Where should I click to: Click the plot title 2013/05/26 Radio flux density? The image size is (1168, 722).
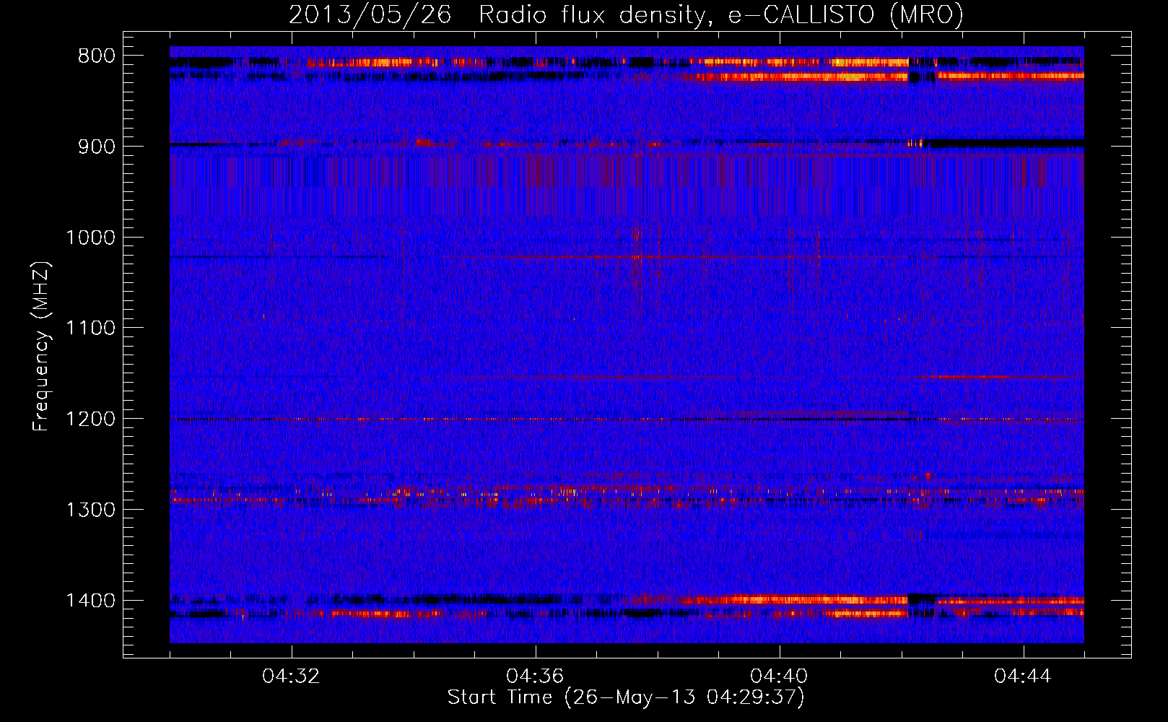626,14
